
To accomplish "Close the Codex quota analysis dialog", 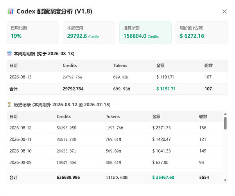I will tap(224, 12).
